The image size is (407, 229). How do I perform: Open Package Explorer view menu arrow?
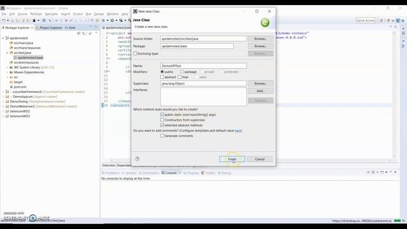[96, 33]
